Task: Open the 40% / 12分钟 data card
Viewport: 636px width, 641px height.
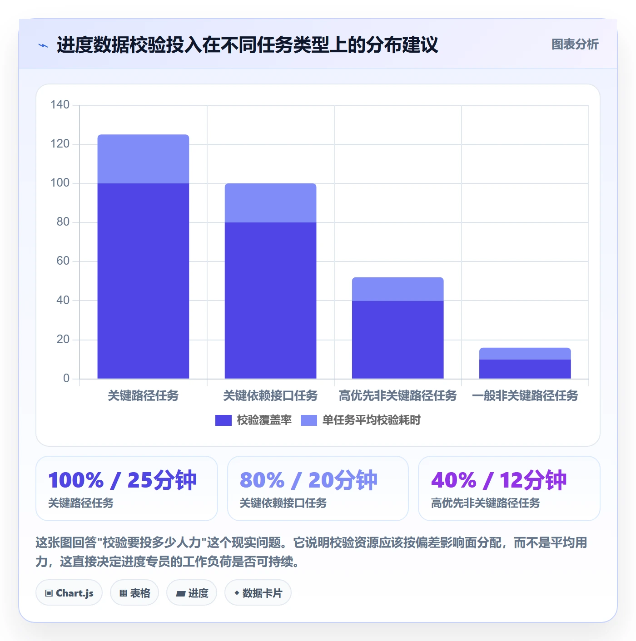Action: (x=509, y=488)
